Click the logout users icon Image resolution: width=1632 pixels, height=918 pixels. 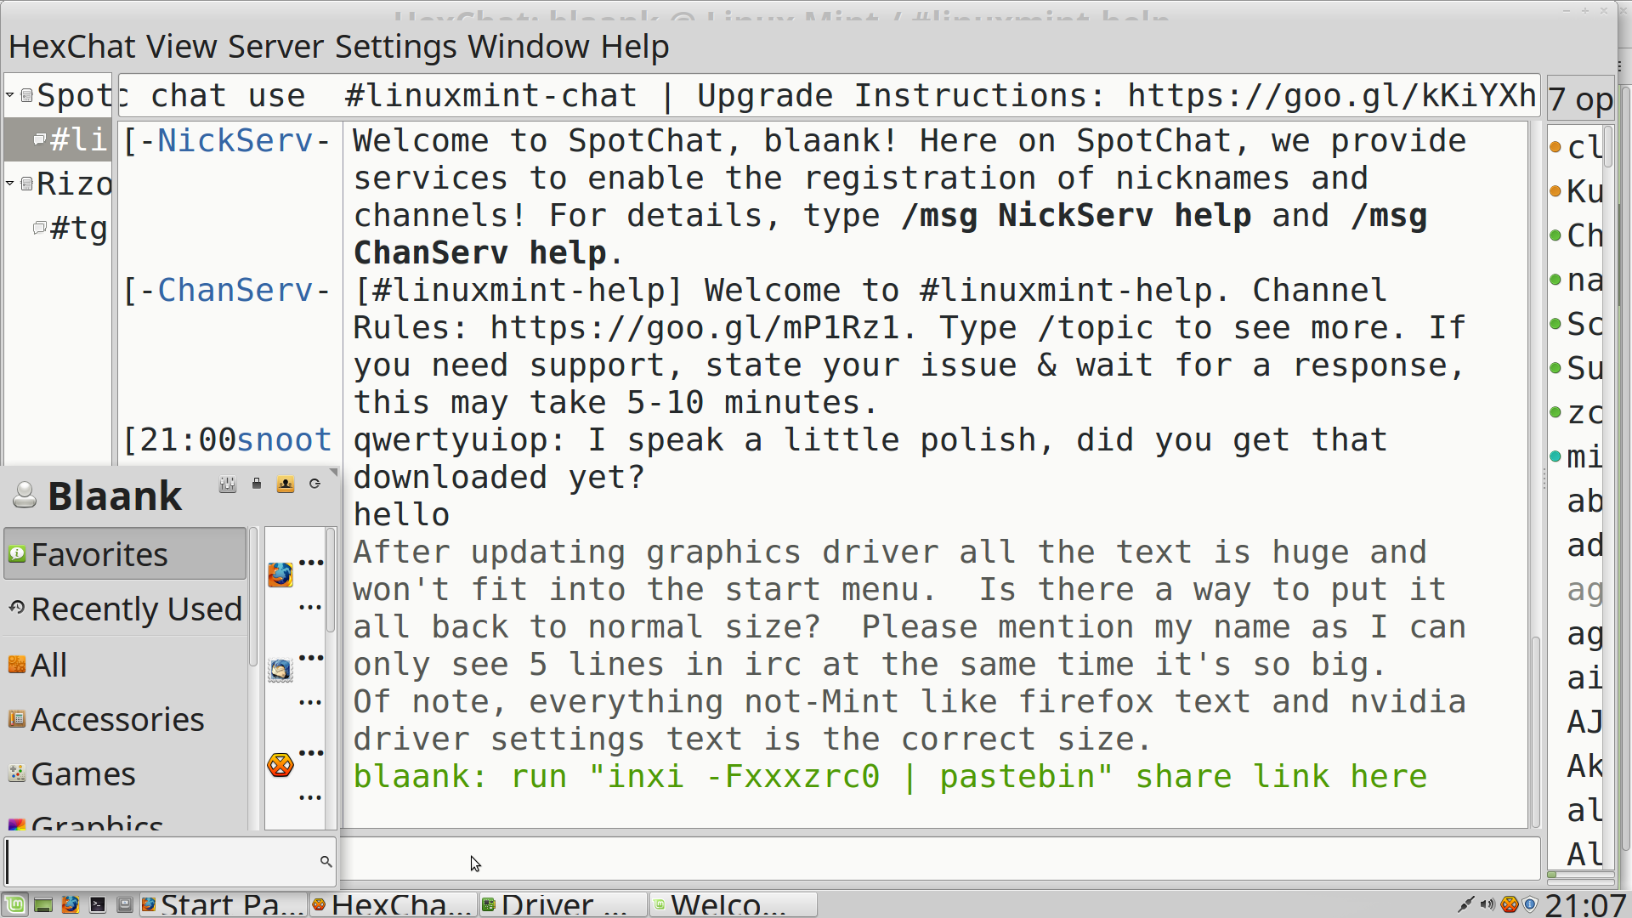point(286,484)
